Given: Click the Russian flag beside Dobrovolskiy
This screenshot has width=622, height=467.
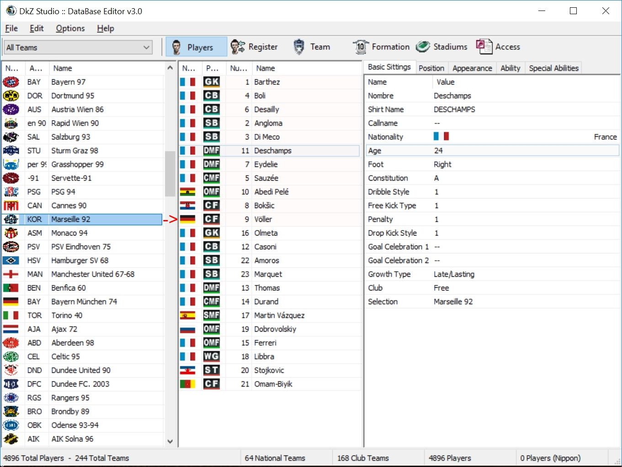Looking at the screenshot, I should (187, 329).
